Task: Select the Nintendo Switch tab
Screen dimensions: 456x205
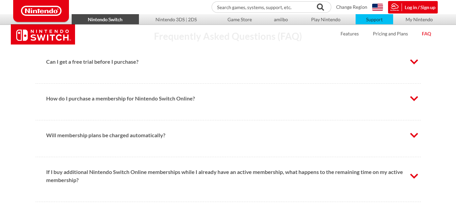Action: pyautogui.click(x=105, y=19)
